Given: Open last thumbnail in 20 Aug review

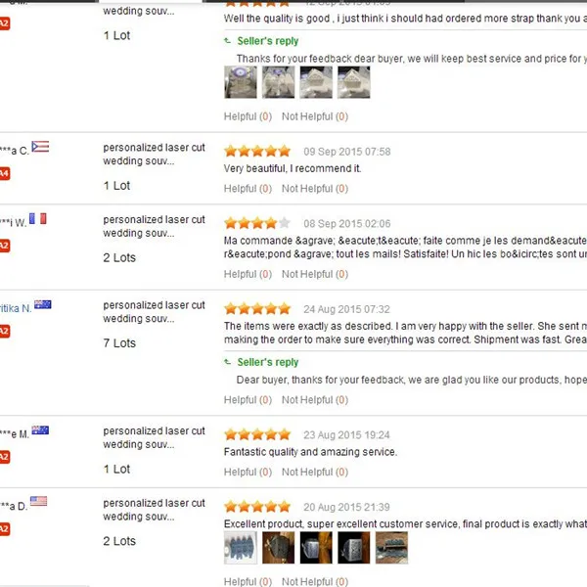Looking at the screenshot, I should point(391,548).
